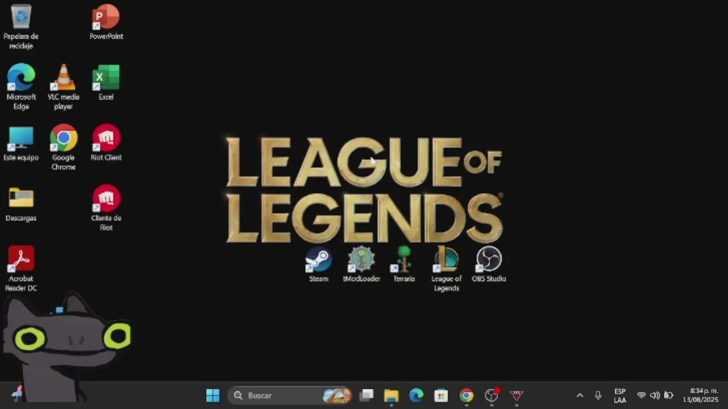Select the Cliente de Riot shortcut
This screenshot has width=728, height=409.
106,208
